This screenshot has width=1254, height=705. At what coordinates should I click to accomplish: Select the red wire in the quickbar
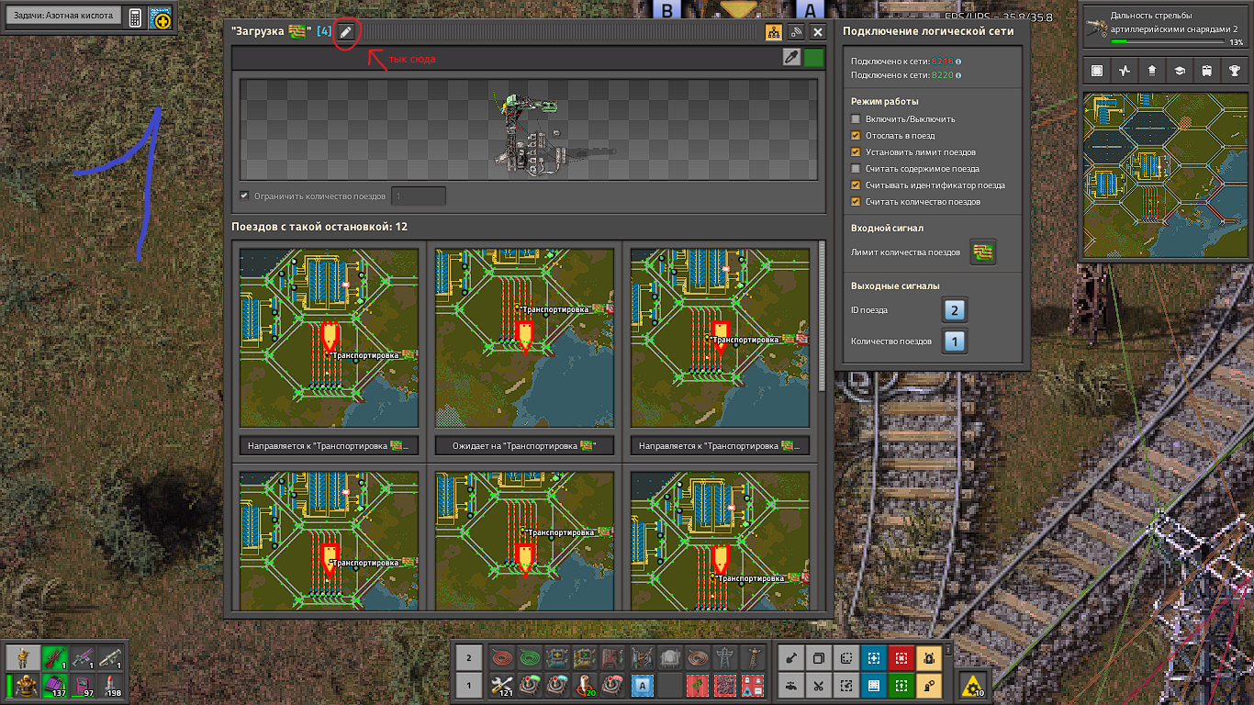(x=501, y=658)
